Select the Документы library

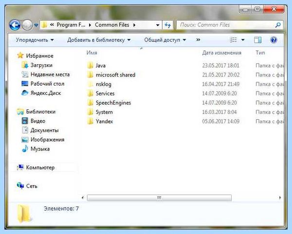(x=44, y=130)
